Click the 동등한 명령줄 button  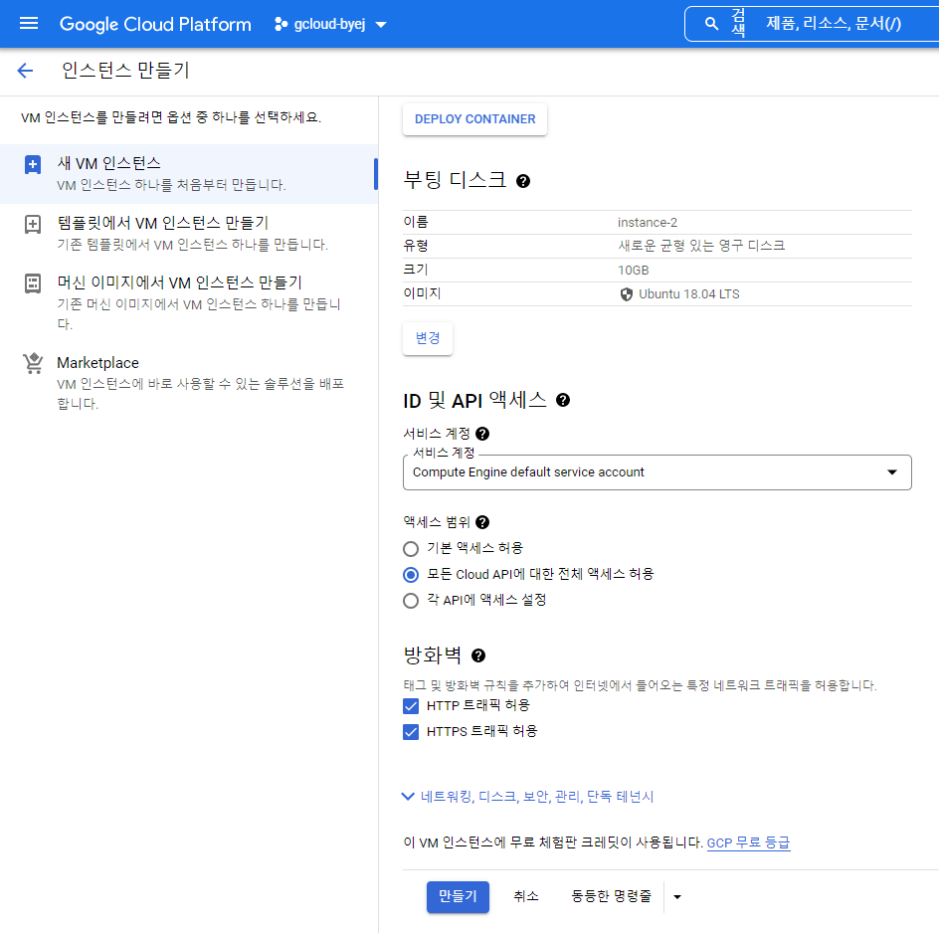tap(611, 896)
